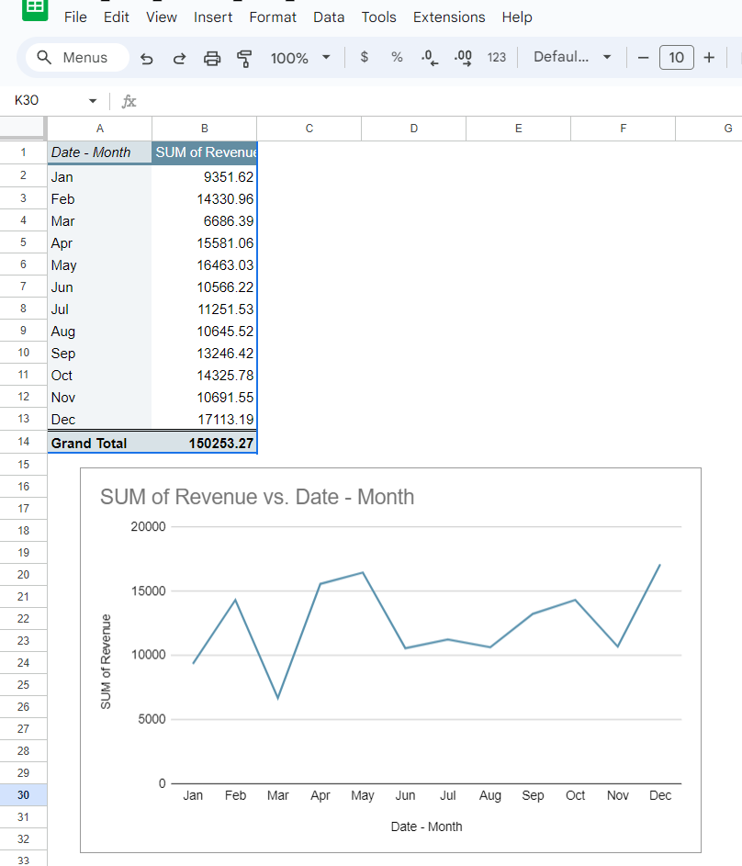Click the 'Aug' cell
The width and height of the screenshot is (742, 866).
pos(99,332)
